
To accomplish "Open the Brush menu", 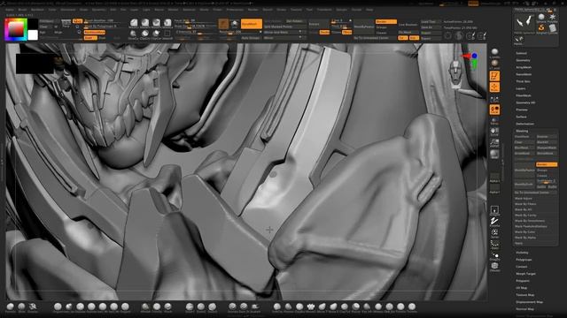I will click(x=22, y=10).
